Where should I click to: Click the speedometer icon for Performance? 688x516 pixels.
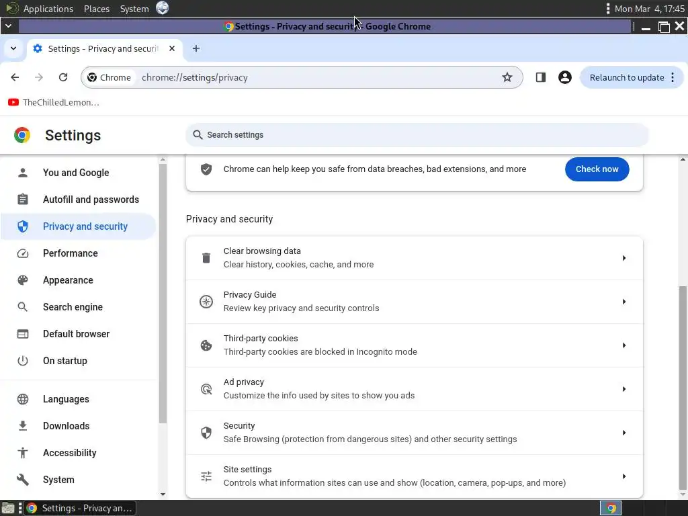coord(22,253)
